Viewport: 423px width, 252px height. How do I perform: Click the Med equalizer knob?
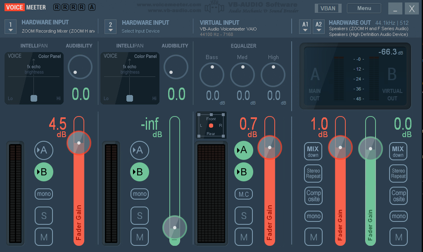[242, 75]
